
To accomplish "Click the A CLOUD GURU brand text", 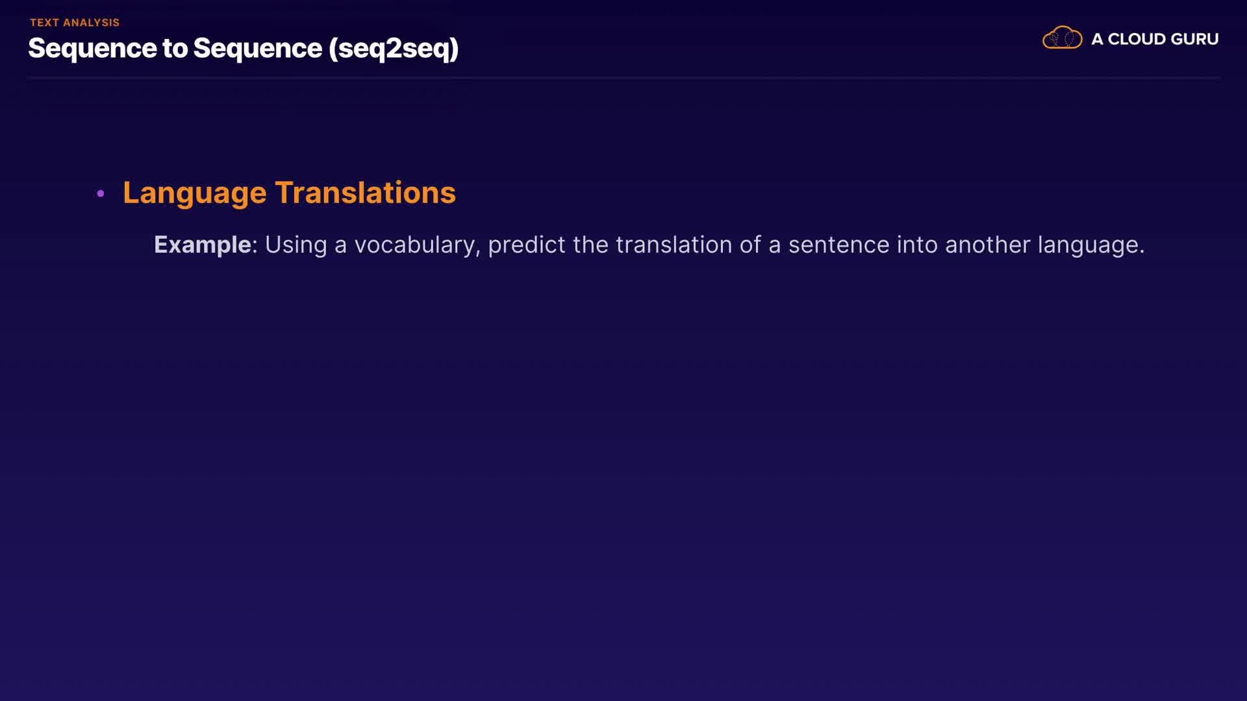I will coord(1154,39).
